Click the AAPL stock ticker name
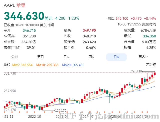Image resolution: width=160 pixels, height=122 pixels. click(9, 5)
